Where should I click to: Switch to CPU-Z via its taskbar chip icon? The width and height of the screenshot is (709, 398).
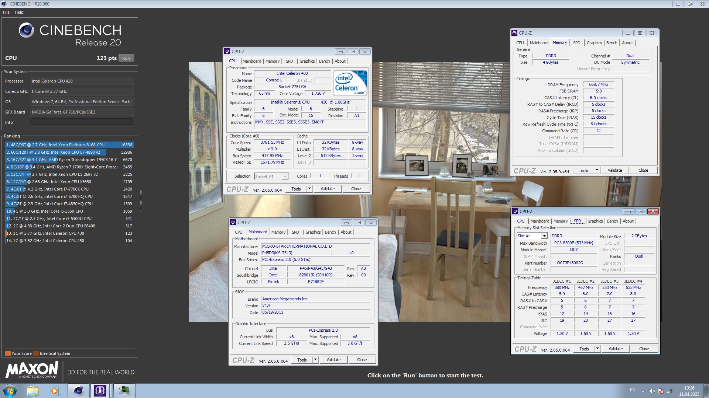[100, 391]
